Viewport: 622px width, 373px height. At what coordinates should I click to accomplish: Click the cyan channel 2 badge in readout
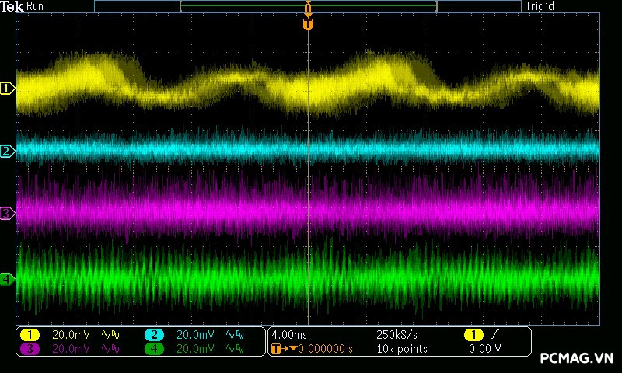click(x=154, y=334)
